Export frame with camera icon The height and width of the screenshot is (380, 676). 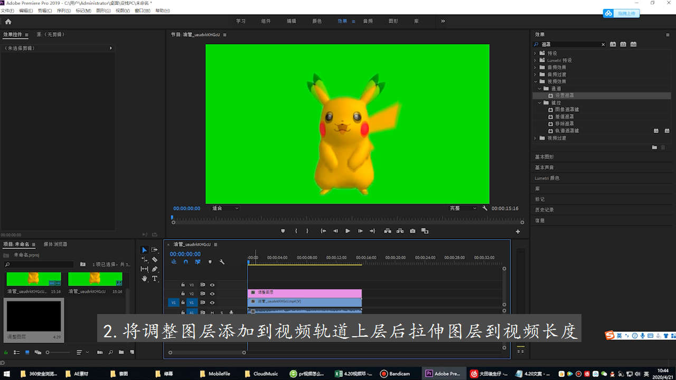(x=412, y=231)
